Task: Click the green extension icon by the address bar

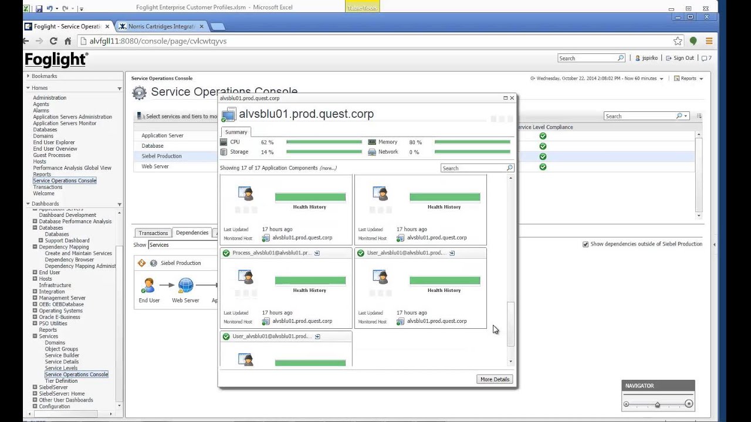Action: [x=693, y=41]
